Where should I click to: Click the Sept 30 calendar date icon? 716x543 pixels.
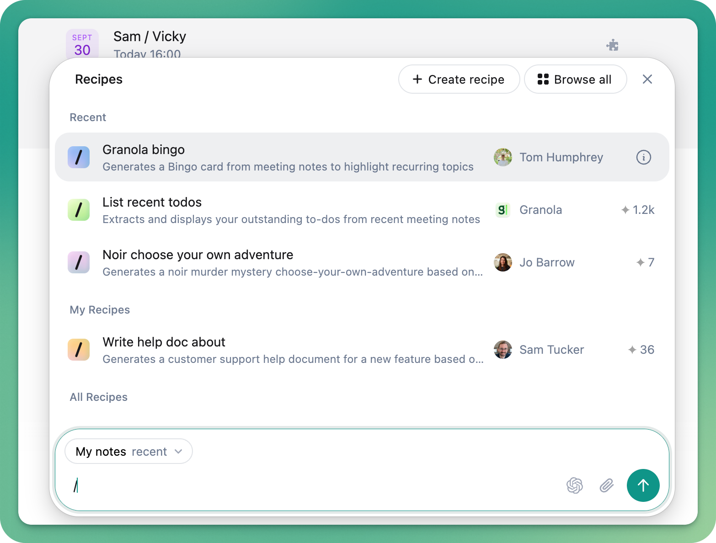82,44
